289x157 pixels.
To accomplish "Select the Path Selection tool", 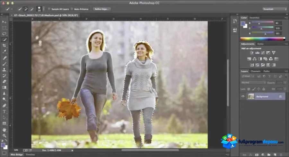I will pyautogui.click(x=4, y=118).
